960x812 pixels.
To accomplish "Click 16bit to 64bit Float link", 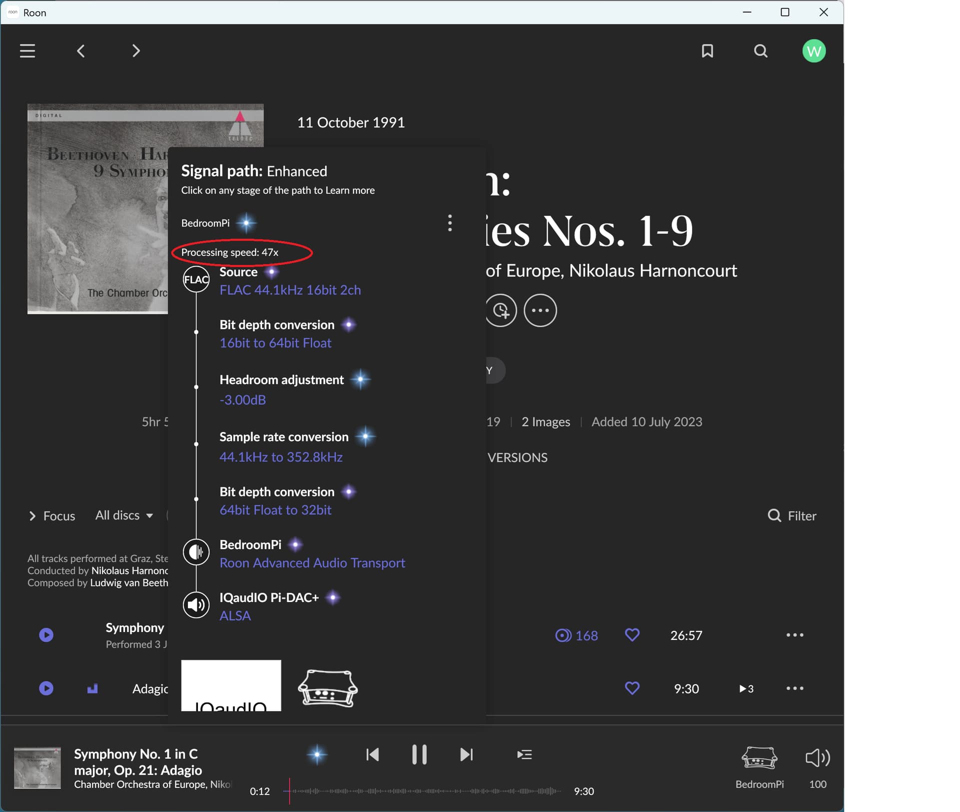I will (x=275, y=343).
